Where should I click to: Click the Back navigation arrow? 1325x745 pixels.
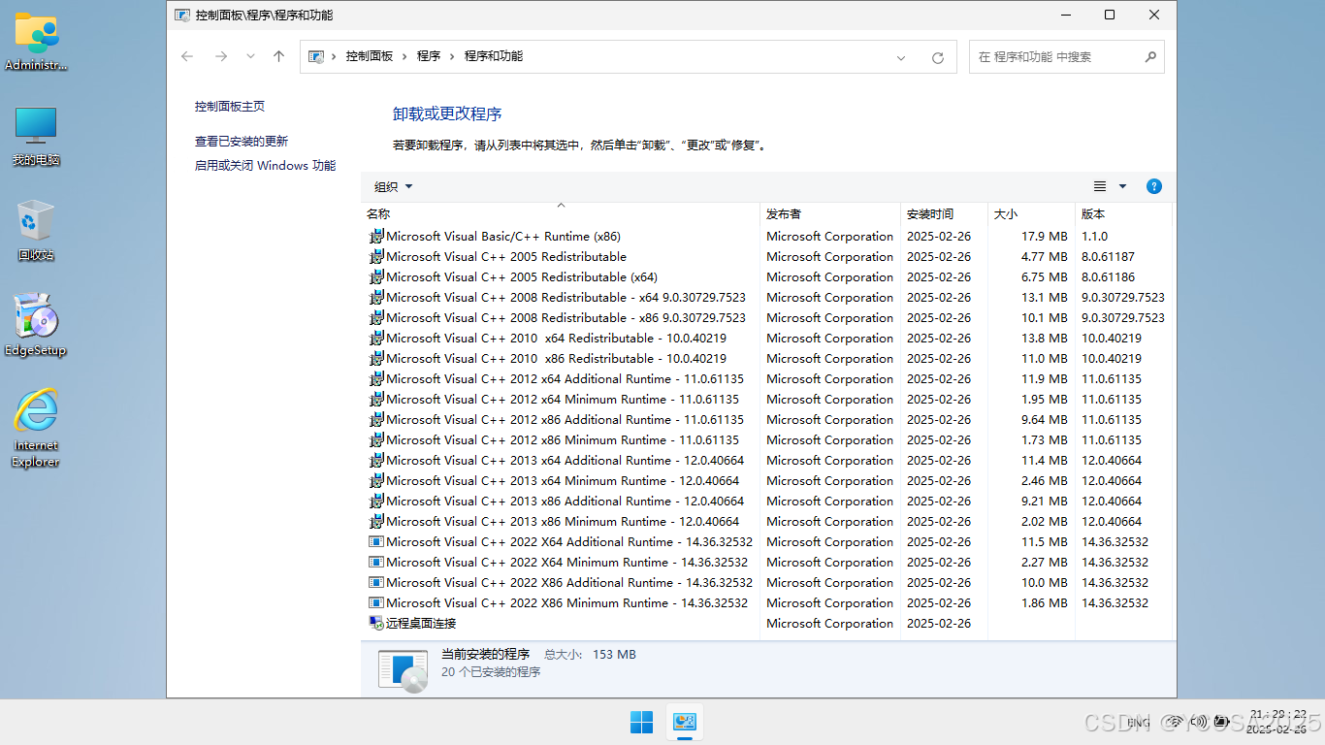pos(187,56)
